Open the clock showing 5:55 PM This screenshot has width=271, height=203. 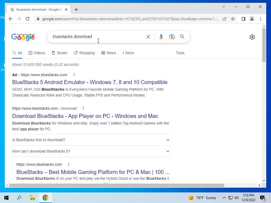point(248,198)
